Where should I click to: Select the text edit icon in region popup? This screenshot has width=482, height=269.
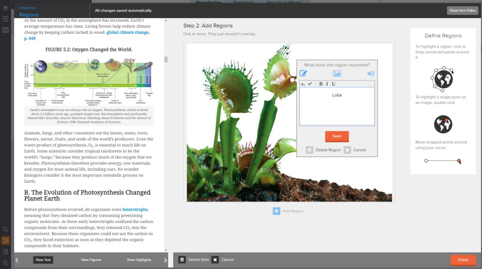click(x=304, y=73)
